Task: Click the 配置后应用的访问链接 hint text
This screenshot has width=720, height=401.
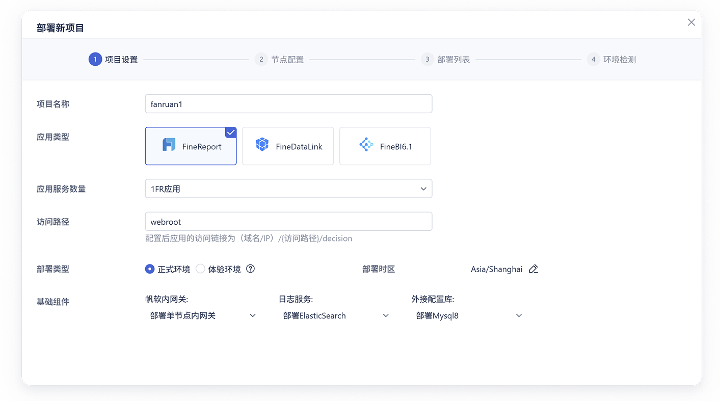Action: pyautogui.click(x=249, y=238)
